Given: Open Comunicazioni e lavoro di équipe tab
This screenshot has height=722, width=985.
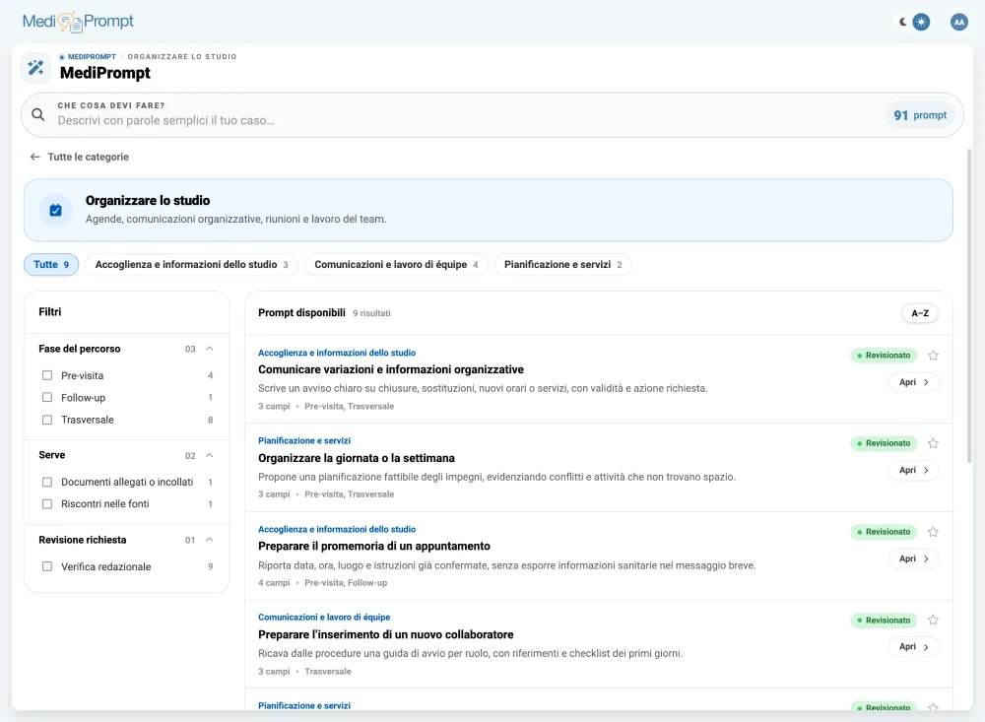Looking at the screenshot, I should pyautogui.click(x=396, y=265).
